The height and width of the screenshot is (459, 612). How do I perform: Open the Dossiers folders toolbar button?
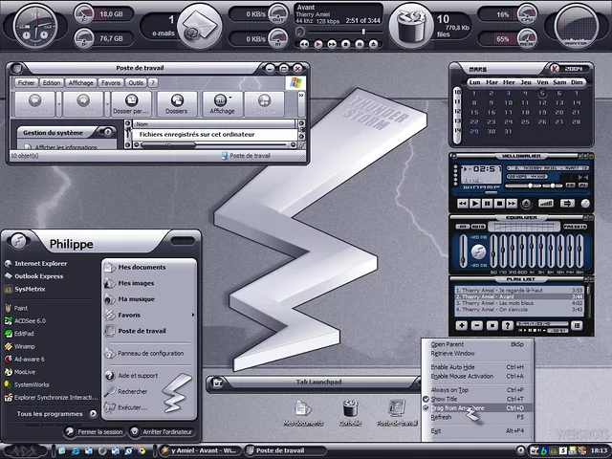pyautogui.click(x=176, y=103)
